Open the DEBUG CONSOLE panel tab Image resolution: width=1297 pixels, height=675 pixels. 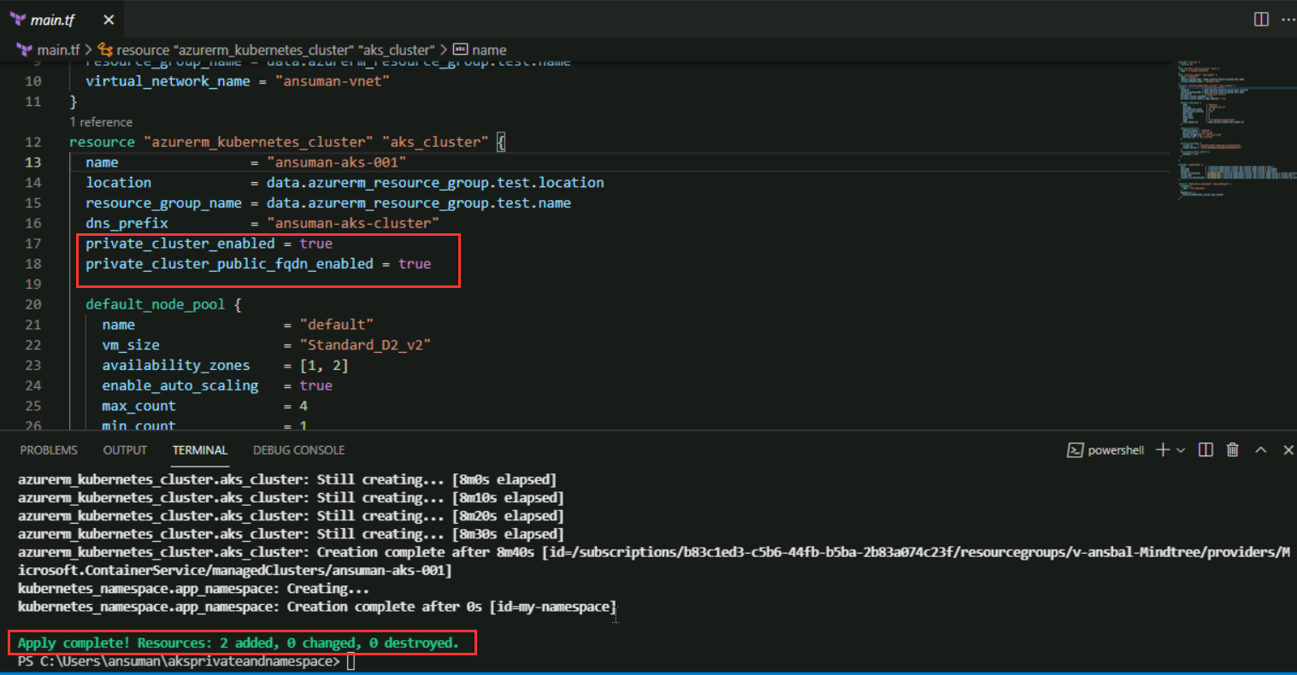pos(298,450)
